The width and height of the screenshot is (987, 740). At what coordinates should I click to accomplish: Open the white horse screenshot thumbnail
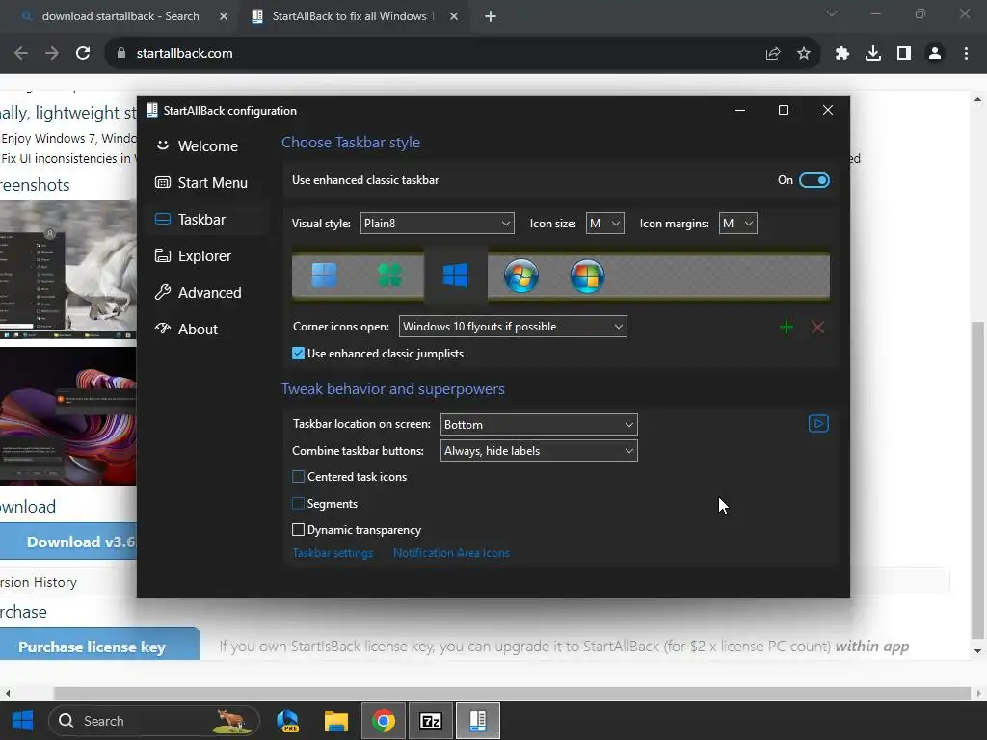pos(68,271)
